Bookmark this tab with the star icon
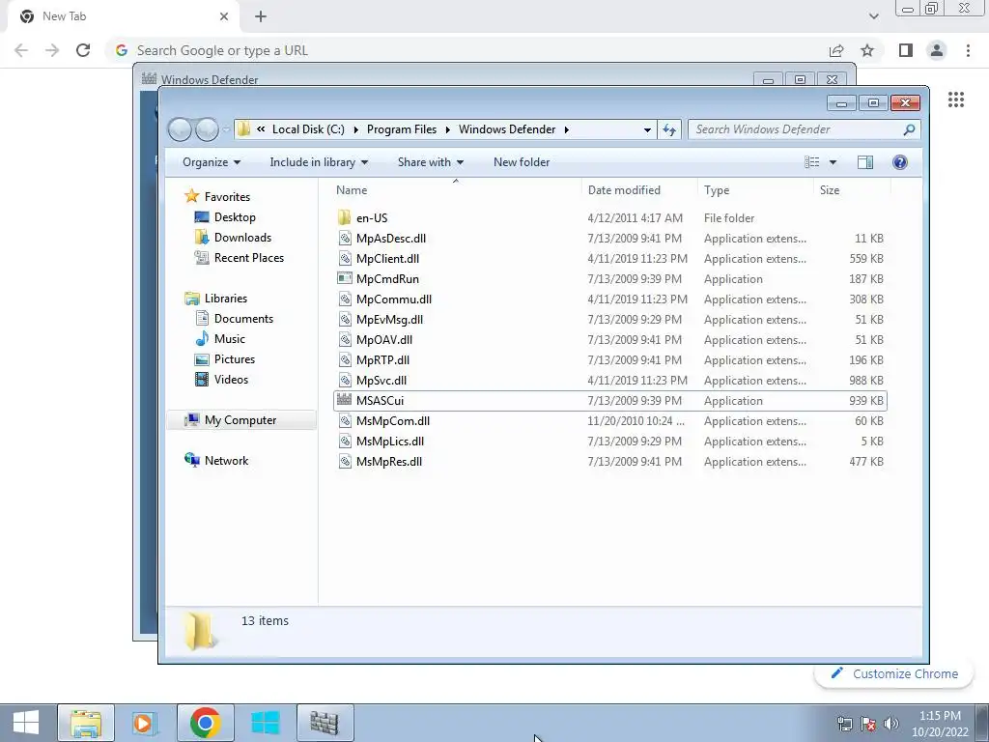The width and height of the screenshot is (989, 742). tap(868, 50)
